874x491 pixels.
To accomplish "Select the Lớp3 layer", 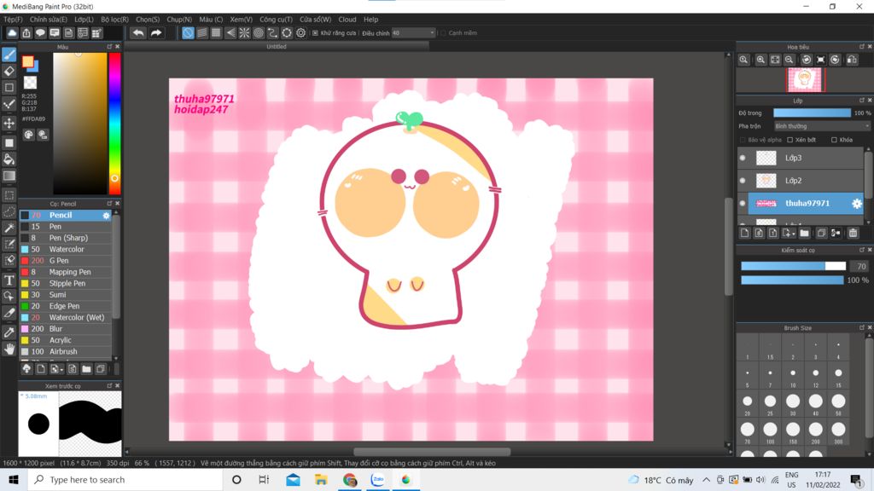I will pos(801,158).
